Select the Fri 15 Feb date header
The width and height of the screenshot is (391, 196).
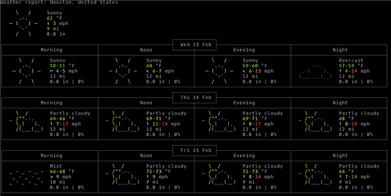tap(195, 150)
